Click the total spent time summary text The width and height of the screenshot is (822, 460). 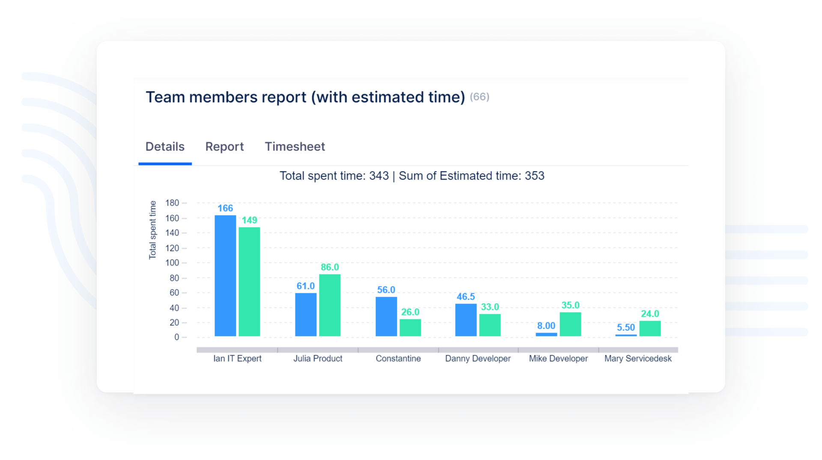click(412, 176)
